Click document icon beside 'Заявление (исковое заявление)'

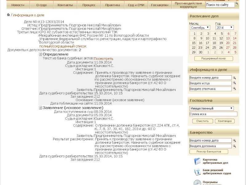40,108
